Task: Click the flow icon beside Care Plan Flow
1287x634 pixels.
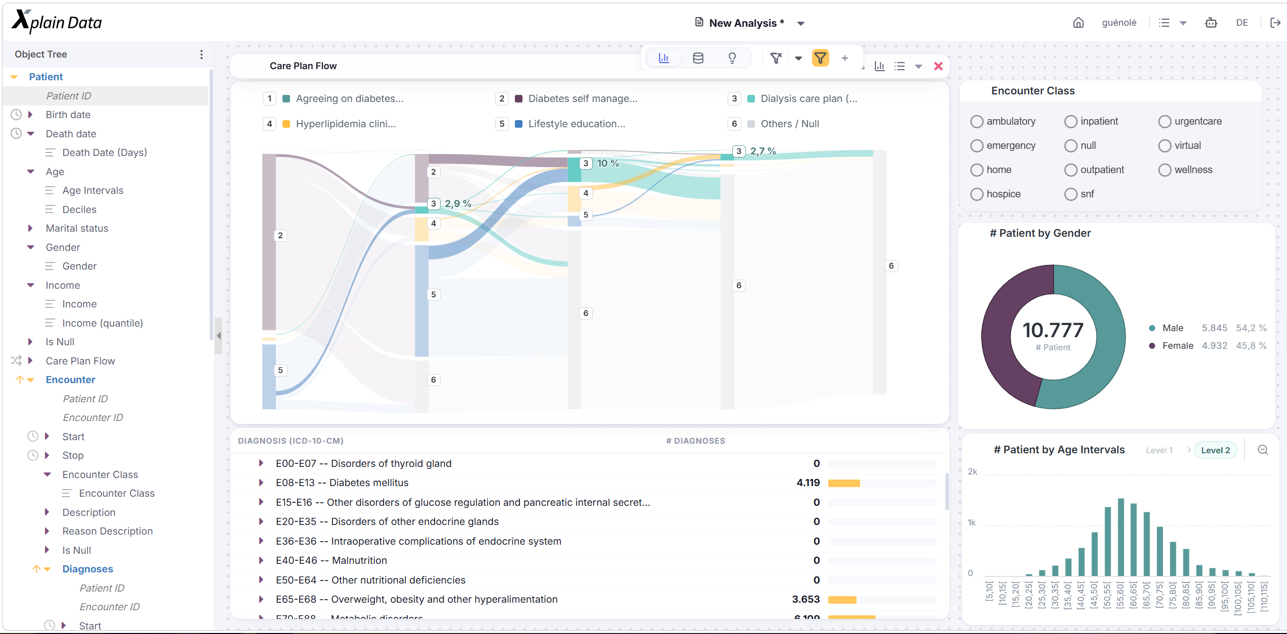Action: click(16, 360)
